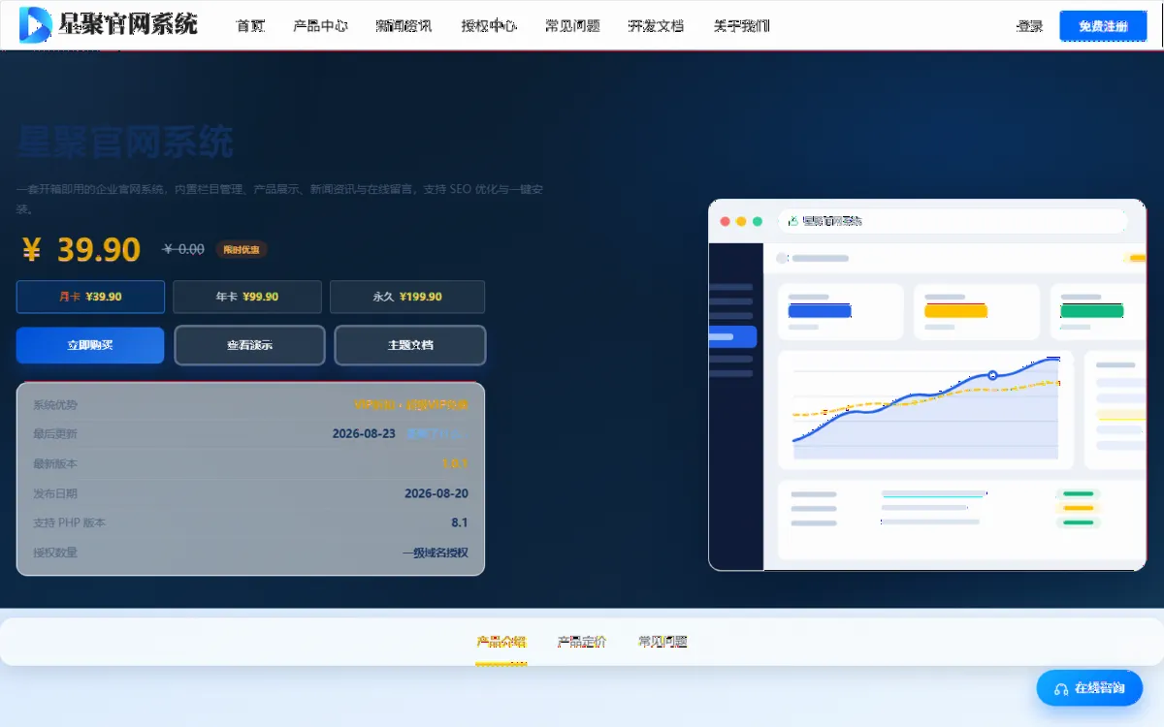Click the 免费注册 button
Viewport: 1164px width, 727px height.
1103,26
